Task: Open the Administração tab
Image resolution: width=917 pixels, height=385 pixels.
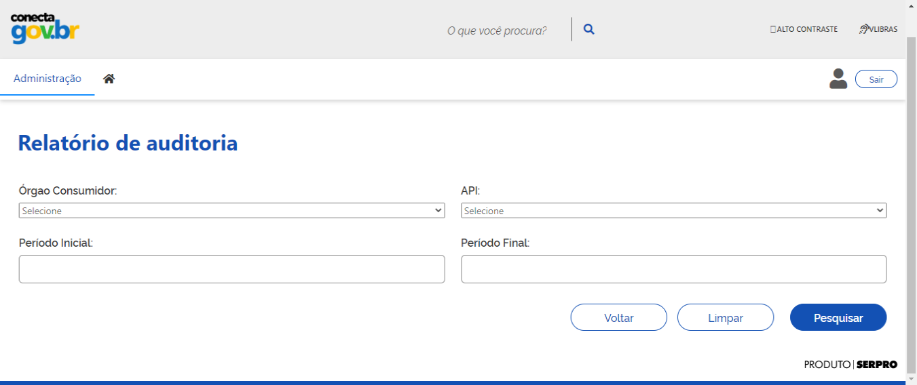Action: tap(48, 79)
